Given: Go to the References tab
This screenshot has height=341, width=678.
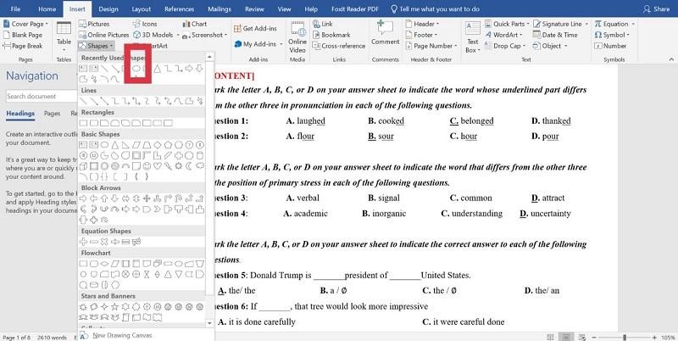Looking at the screenshot, I should [x=179, y=8].
